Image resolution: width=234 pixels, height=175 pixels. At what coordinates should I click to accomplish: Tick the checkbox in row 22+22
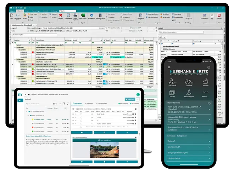[x=81, y=117]
